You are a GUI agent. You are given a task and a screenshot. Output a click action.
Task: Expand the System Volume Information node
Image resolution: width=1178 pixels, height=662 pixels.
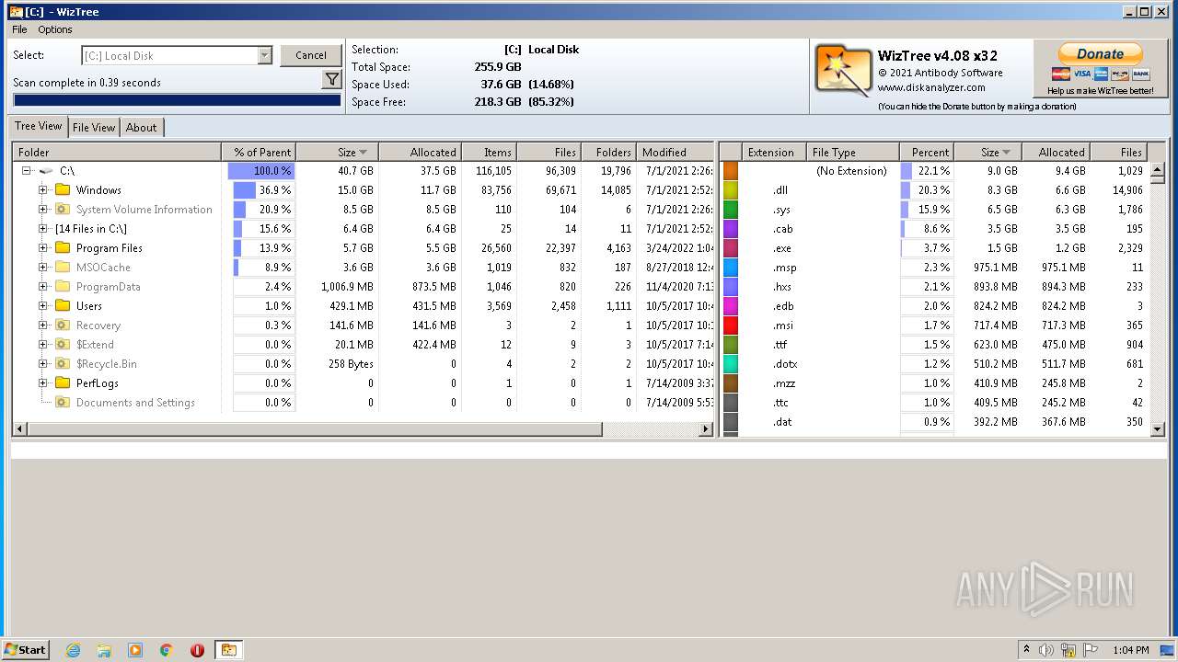[42, 210]
